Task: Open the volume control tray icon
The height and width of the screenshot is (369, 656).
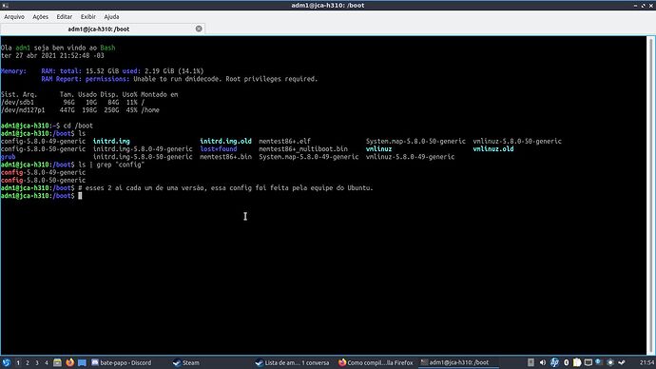Action: click(543, 362)
